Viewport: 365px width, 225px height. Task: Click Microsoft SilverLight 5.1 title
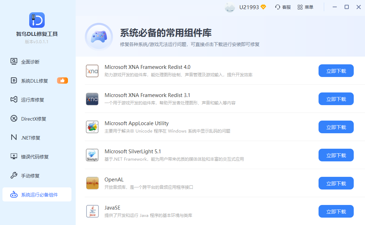click(133, 152)
